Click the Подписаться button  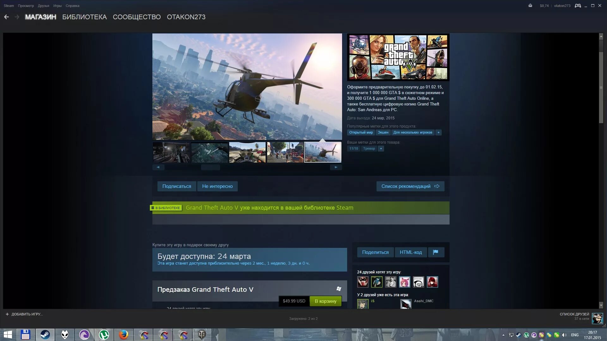coord(176,186)
